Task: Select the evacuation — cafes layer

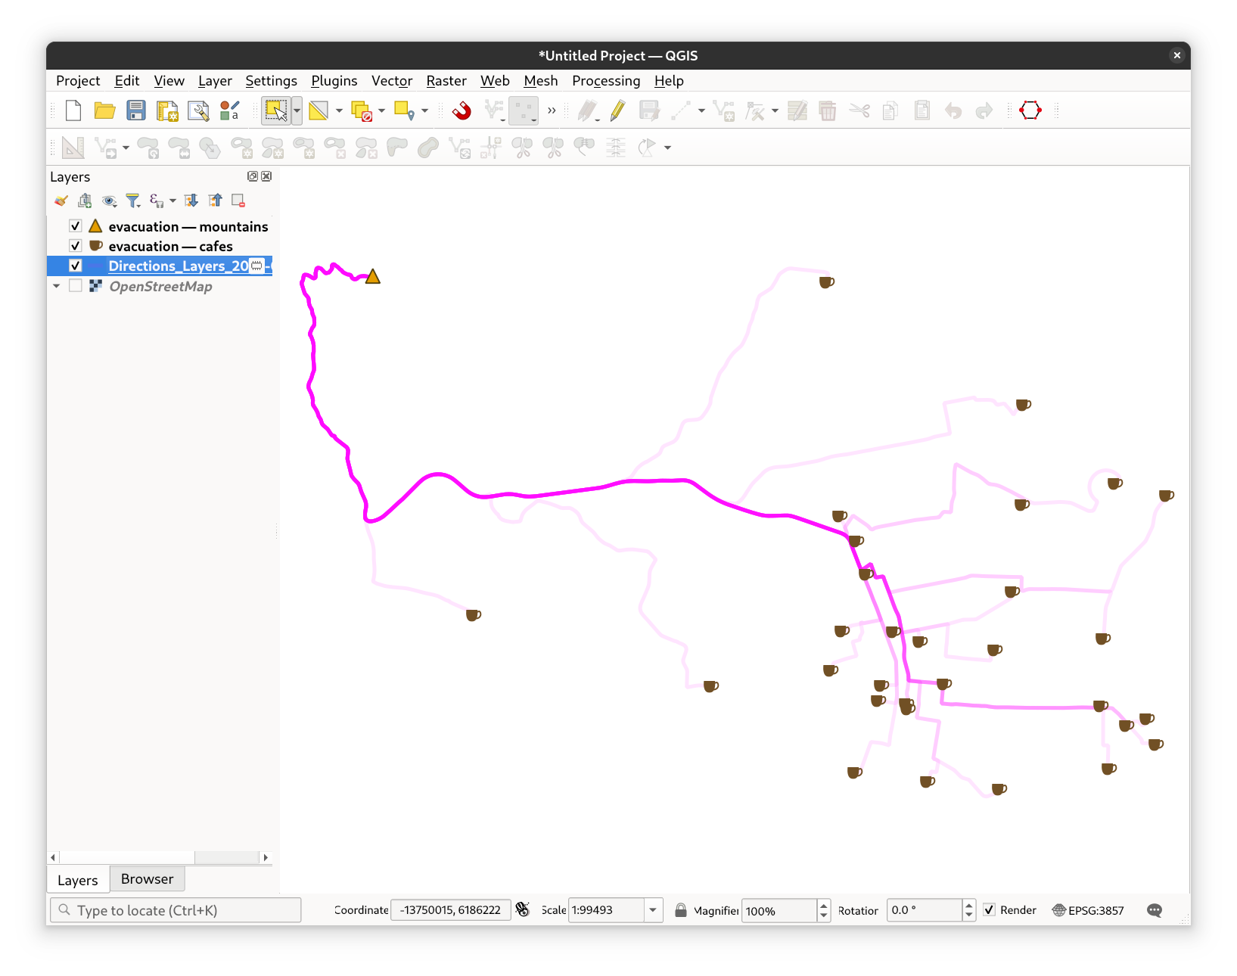Action: click(170, 247)
